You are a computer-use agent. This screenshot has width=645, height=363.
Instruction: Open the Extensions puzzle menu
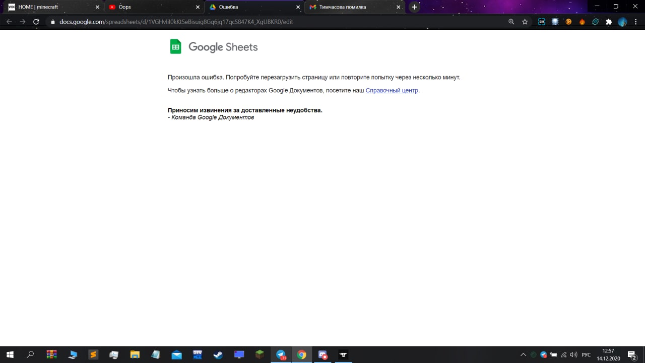click(x=609, y=22)
